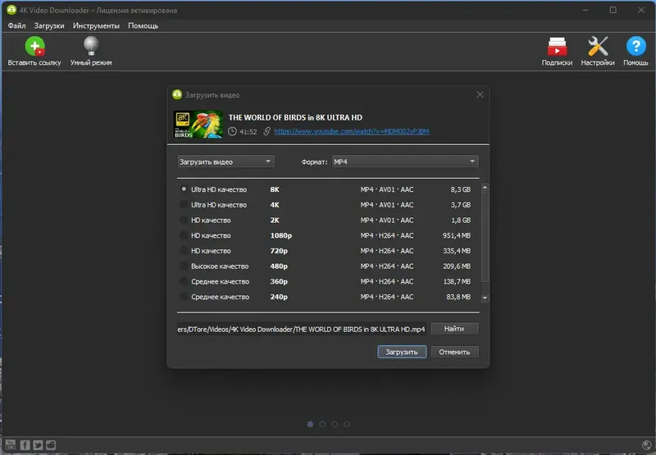Open the Файл menu
Image resolution: width=656 pixels, height=455 pixels.
[x=16, y=25]
